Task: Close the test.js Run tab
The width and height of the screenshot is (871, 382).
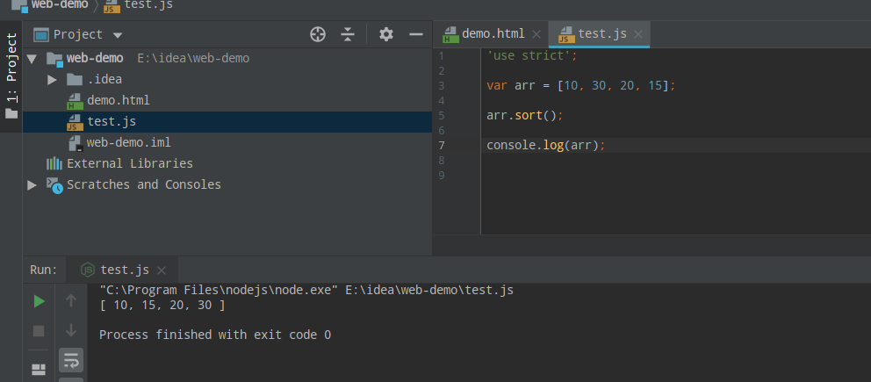Action: [x=162, y=270]
